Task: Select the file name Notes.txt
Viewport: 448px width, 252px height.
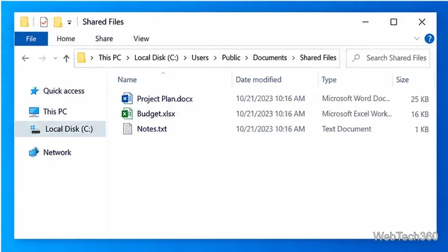Action: [152, 129]
